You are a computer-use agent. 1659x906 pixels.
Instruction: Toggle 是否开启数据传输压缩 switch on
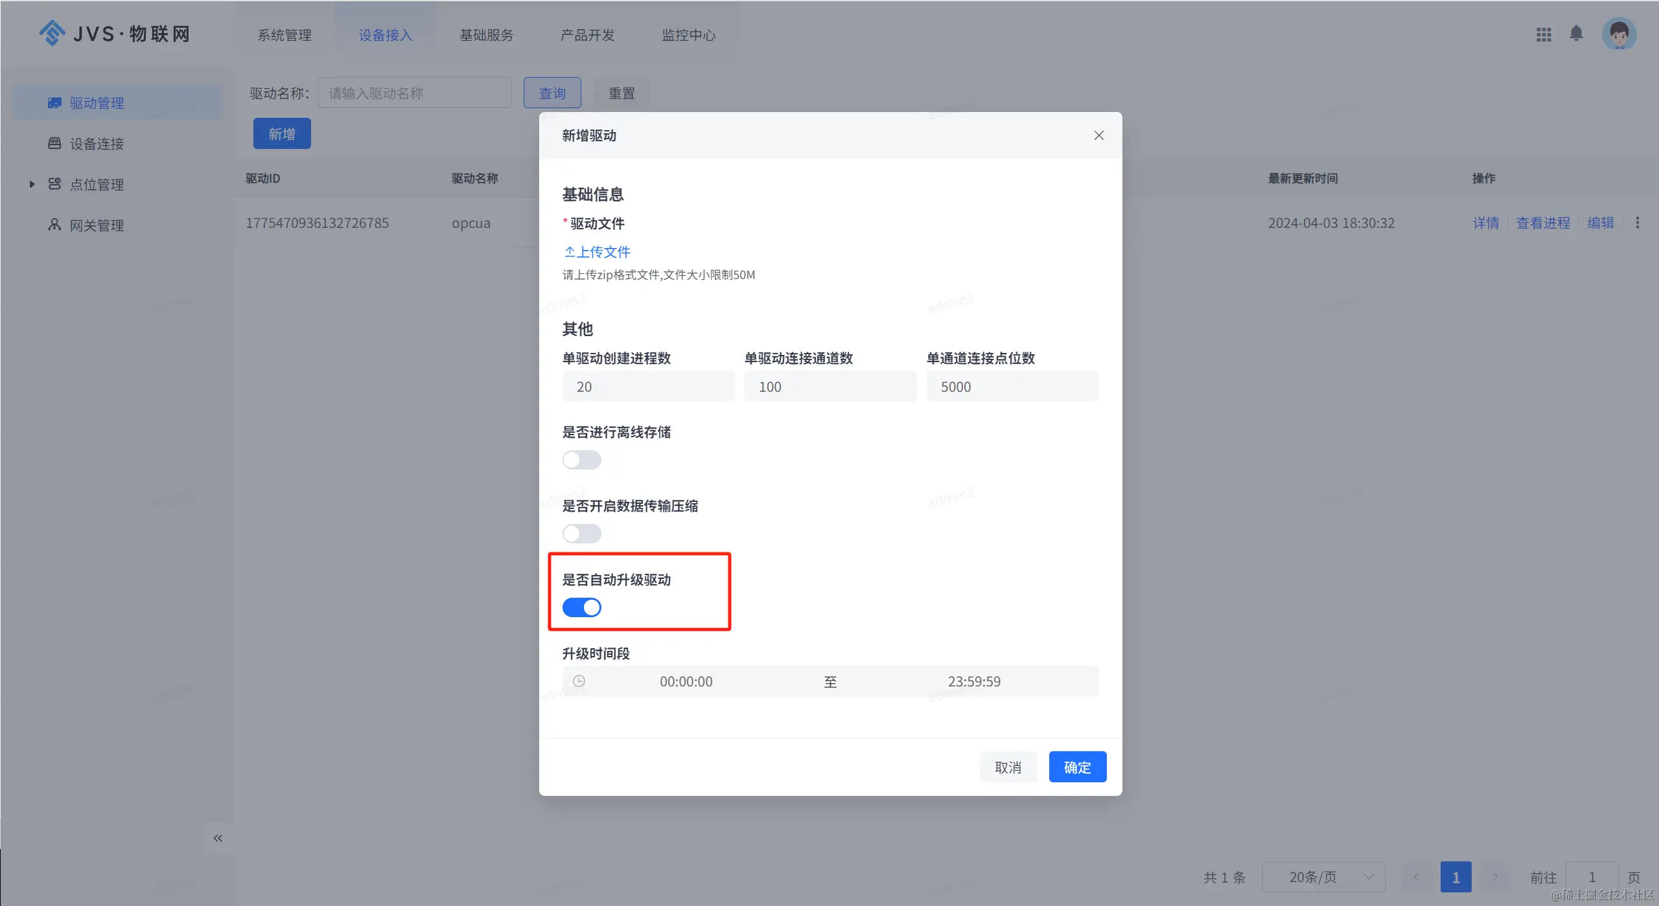(x=581, y=534)
